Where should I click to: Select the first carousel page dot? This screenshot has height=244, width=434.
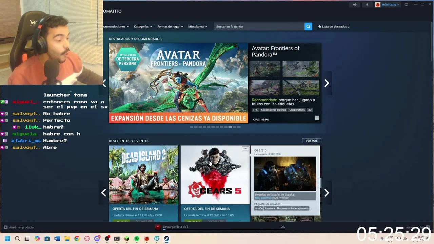pos(192,127)
